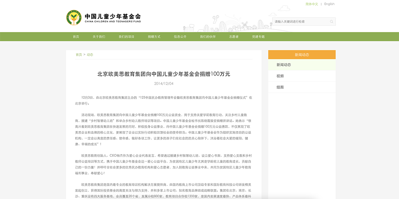This screenshot has height=199, width=399.
Task: Open the 志愿者 menu item
Action: pos(234,37)
